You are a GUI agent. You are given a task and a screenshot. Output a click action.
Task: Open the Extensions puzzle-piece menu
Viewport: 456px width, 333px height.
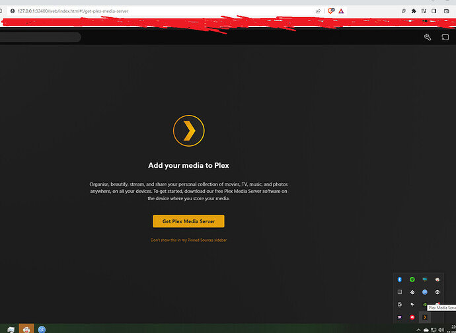tap(414, 11)
